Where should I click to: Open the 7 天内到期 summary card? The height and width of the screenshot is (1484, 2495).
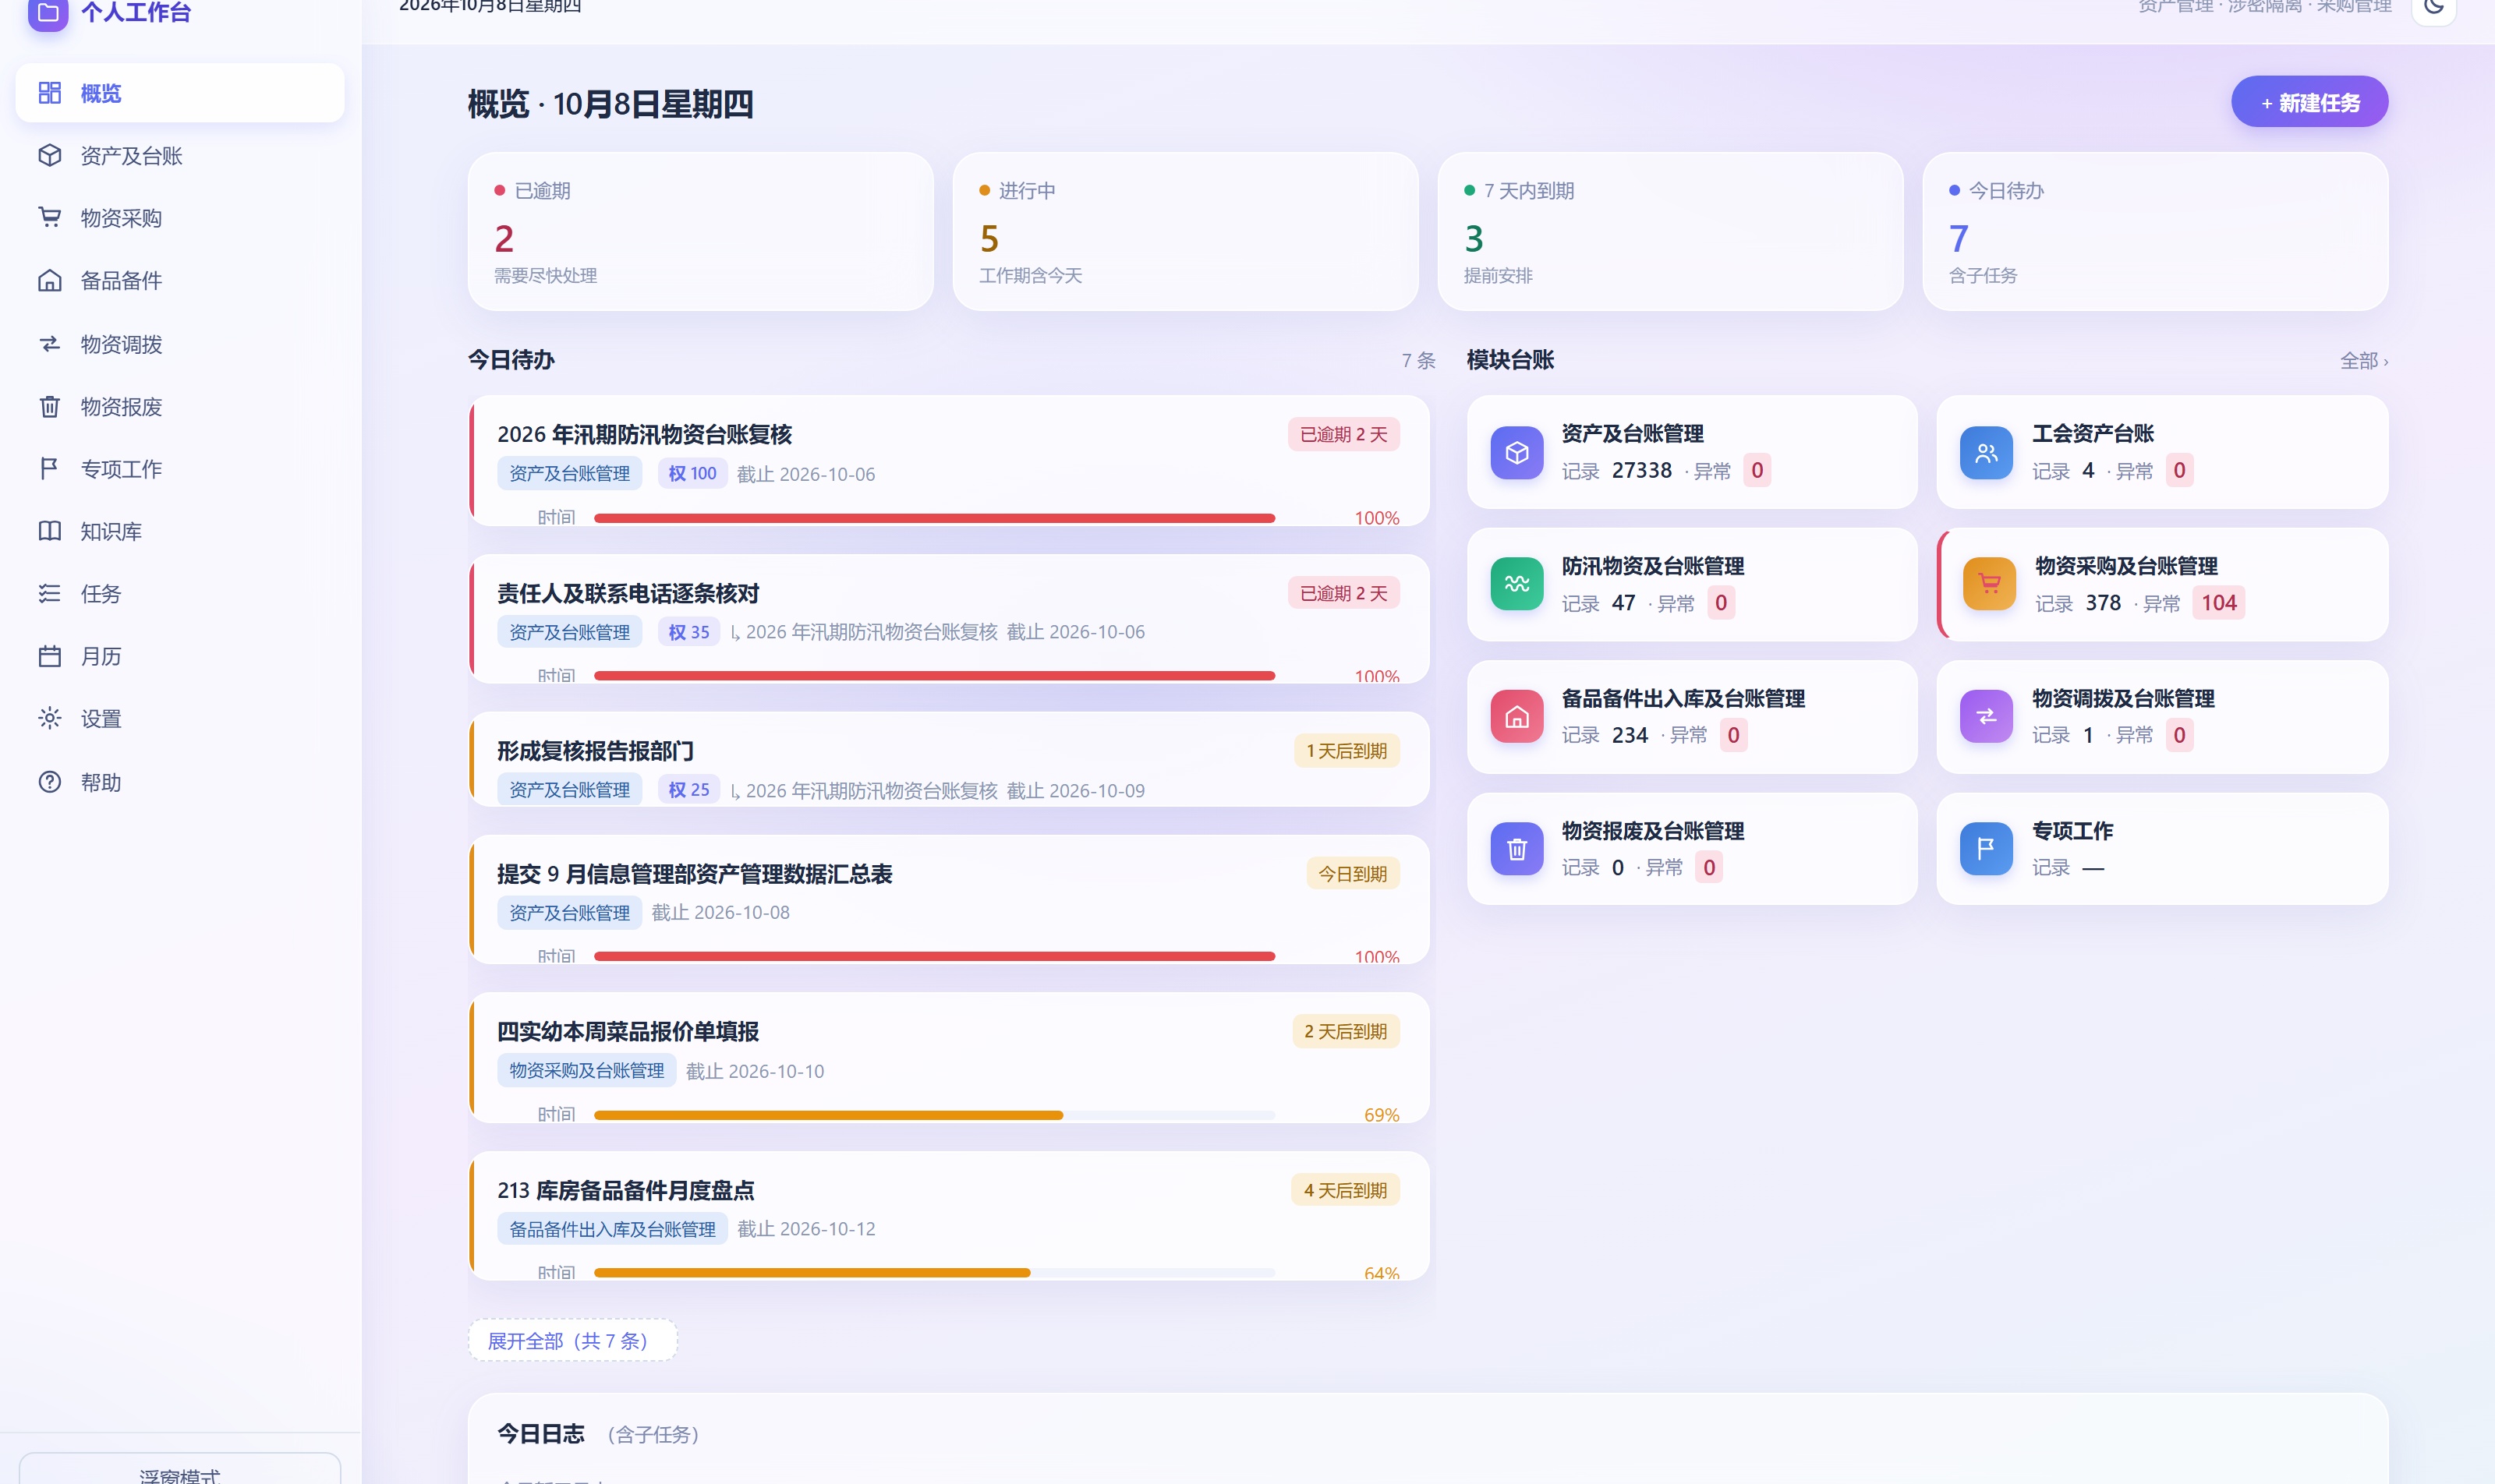(x=1669, y=231)
